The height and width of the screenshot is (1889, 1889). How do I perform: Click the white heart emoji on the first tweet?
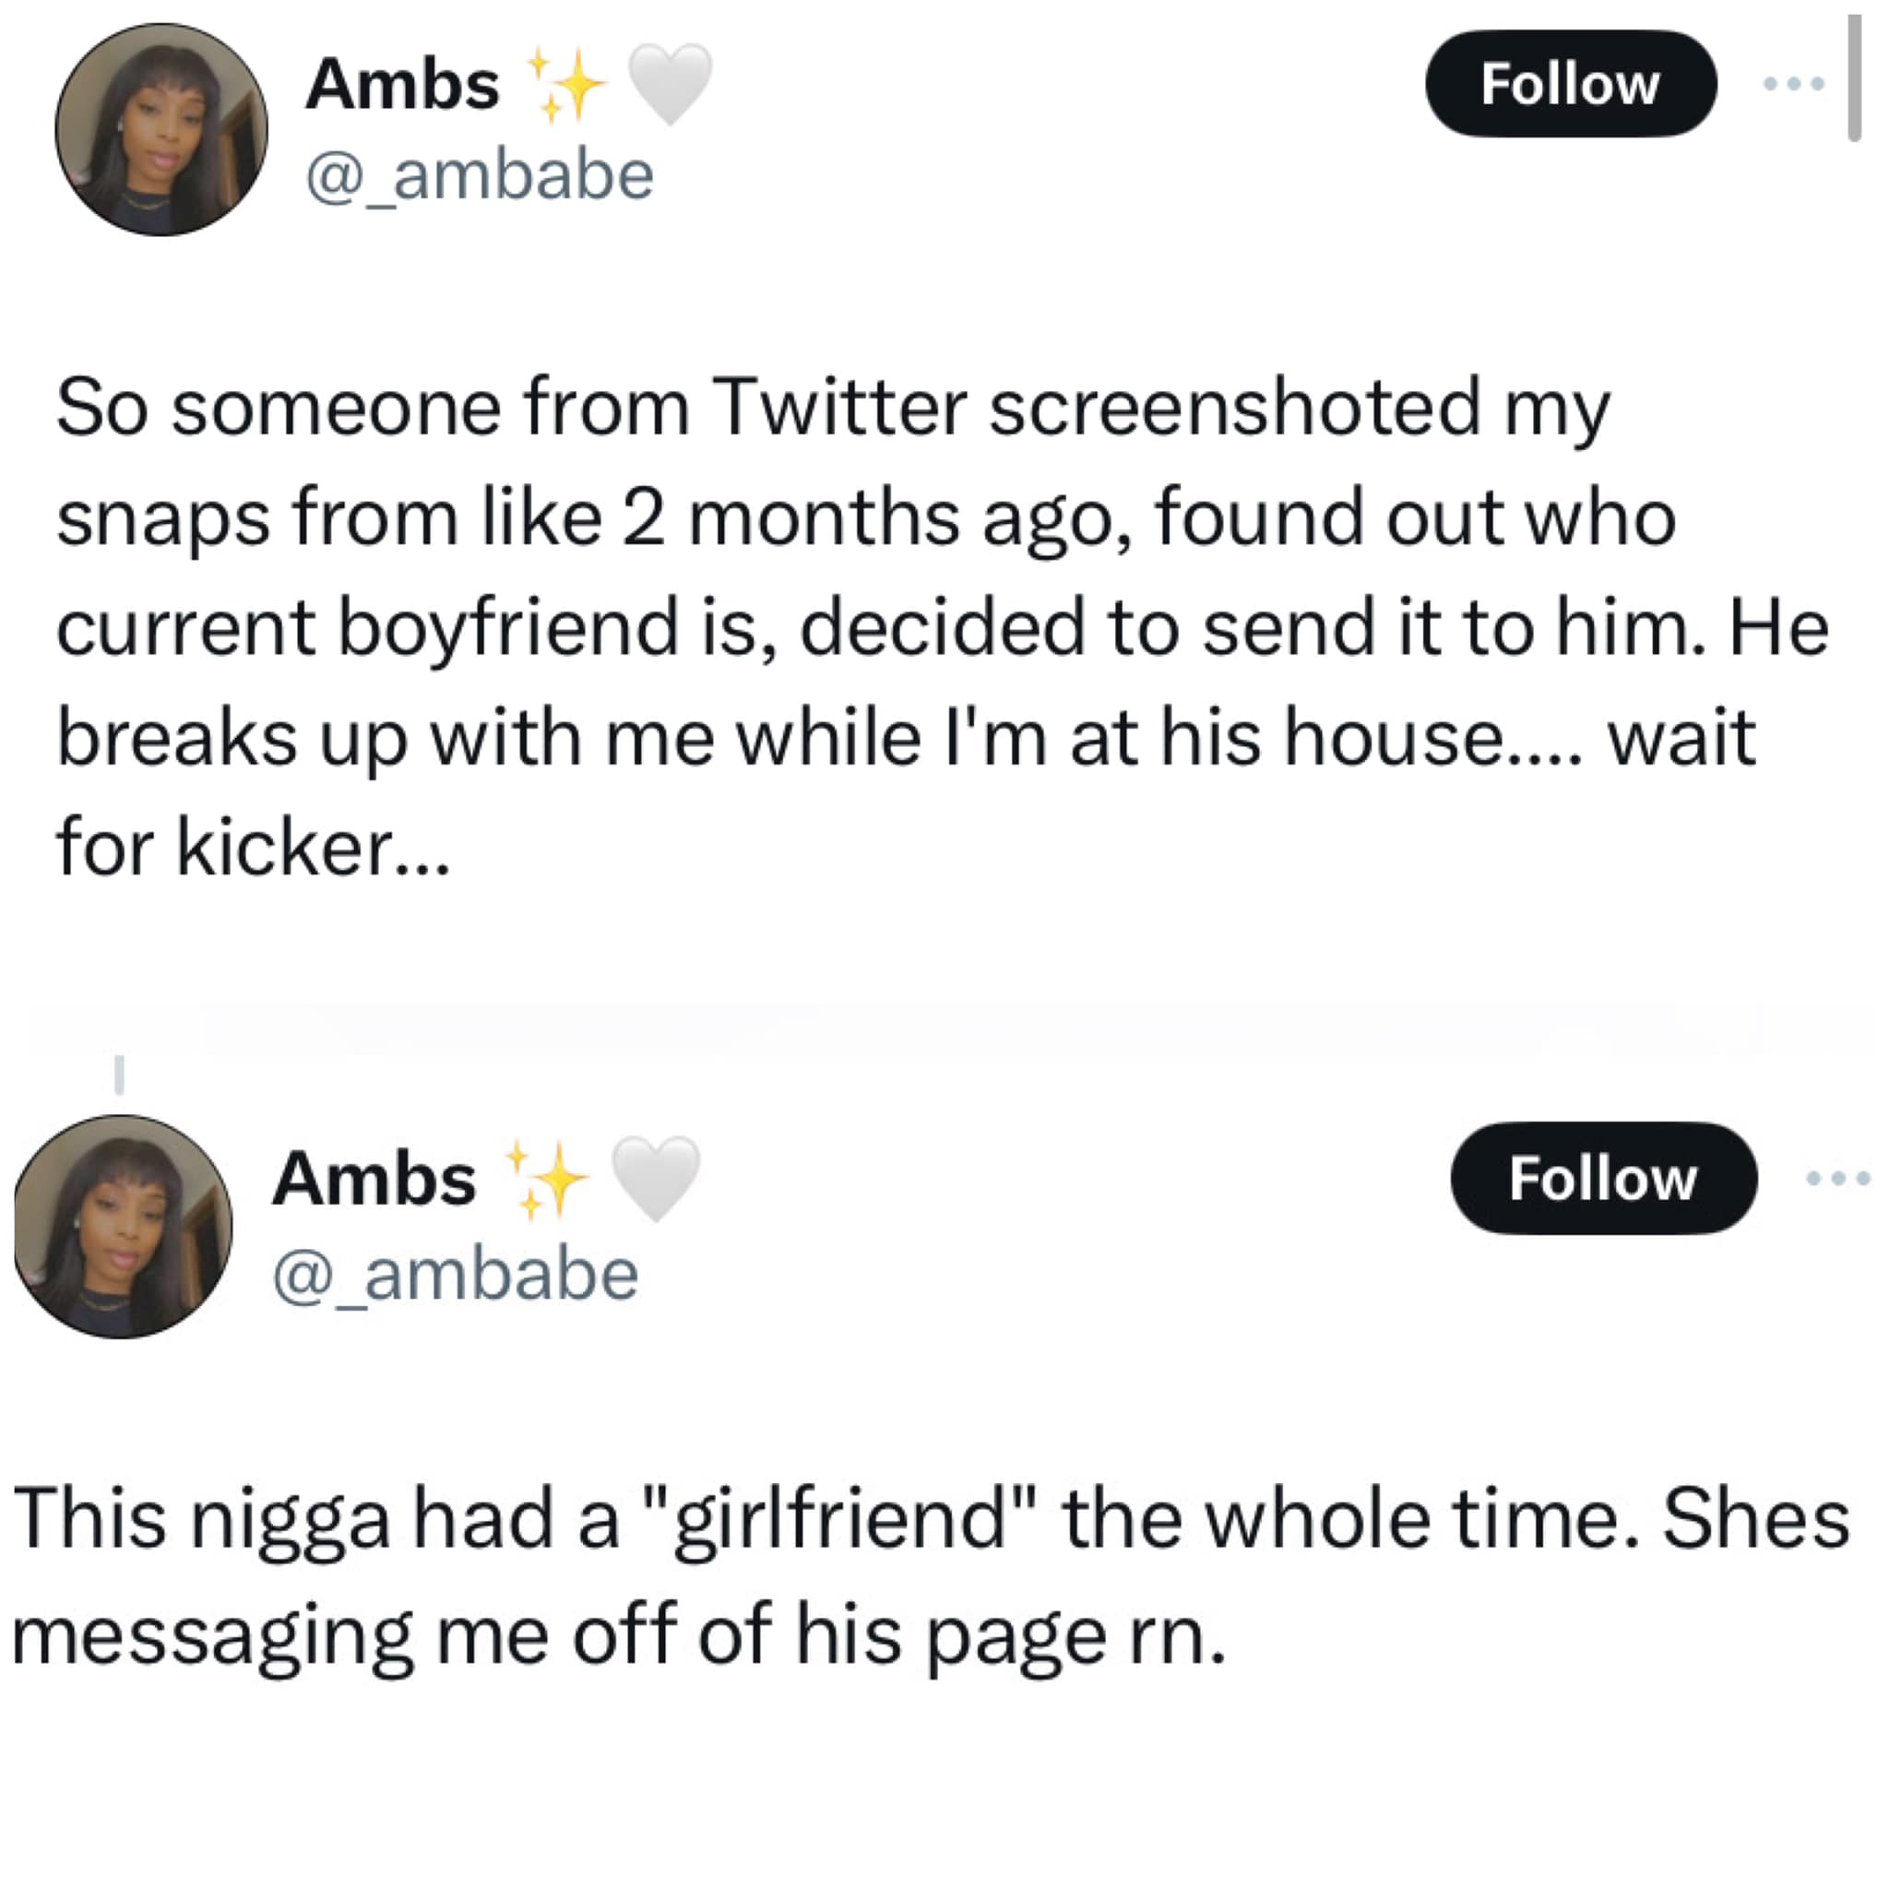pyautogui.click(x=669, y=84)
